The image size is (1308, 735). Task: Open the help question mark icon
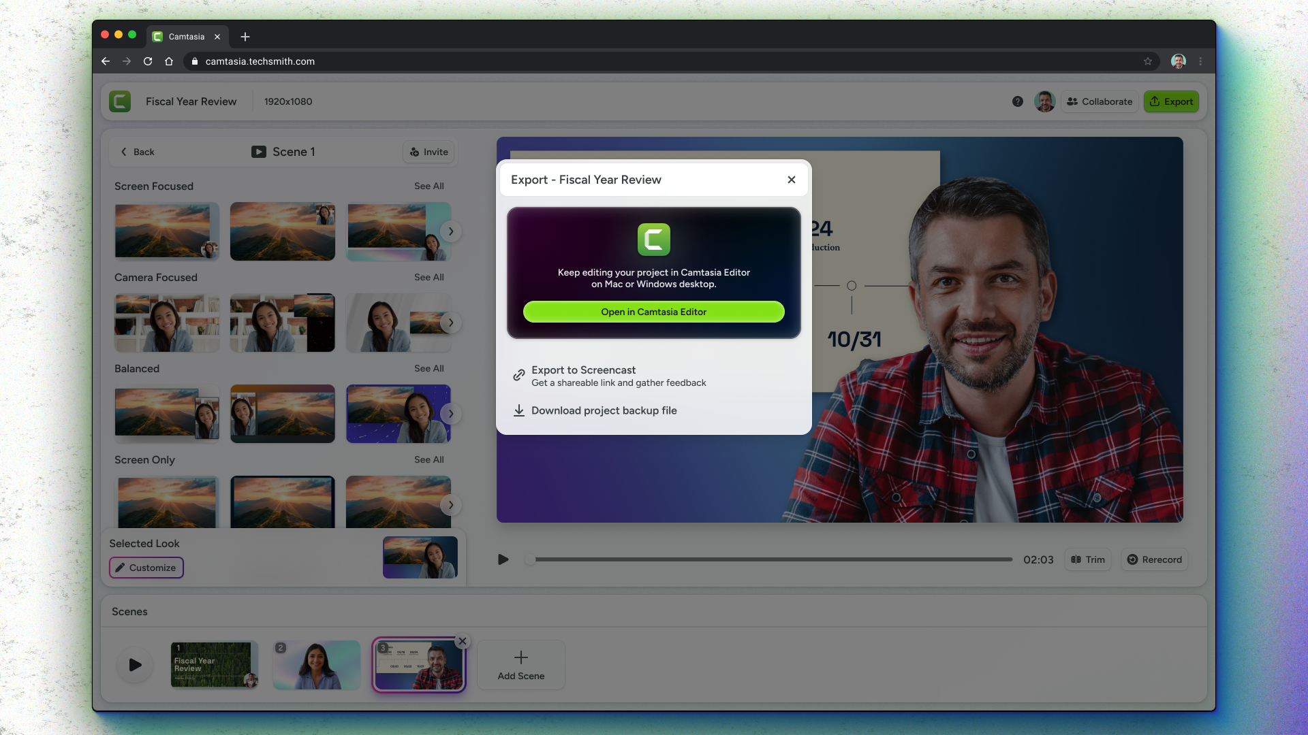coord(1018,101)
